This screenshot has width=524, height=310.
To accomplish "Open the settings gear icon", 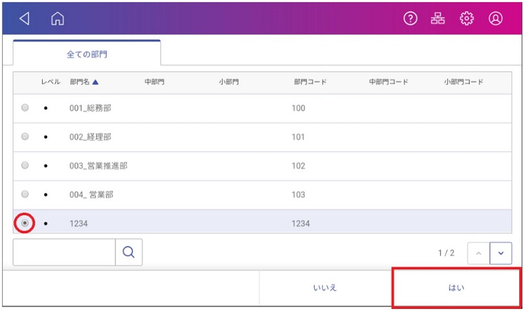I will click(466, 18).
